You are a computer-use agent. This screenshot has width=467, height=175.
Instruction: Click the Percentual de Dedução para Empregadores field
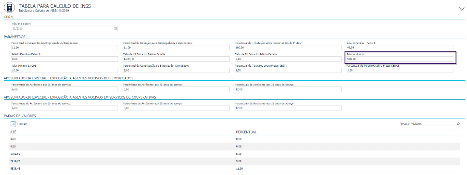pos(176,48)
